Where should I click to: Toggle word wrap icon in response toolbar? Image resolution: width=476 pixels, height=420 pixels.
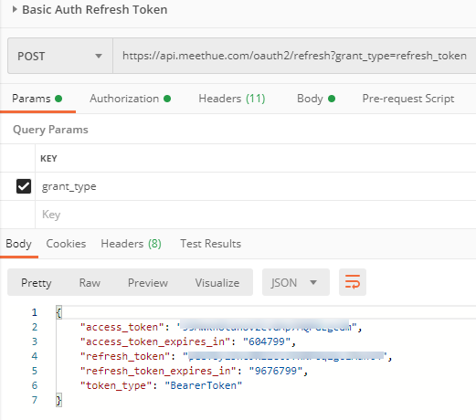[x=353, y=282]
